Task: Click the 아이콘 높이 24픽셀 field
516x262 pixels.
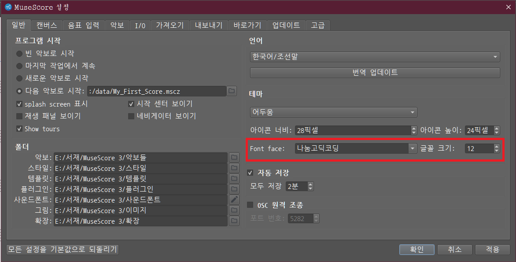Action: (x=479, y=130)
